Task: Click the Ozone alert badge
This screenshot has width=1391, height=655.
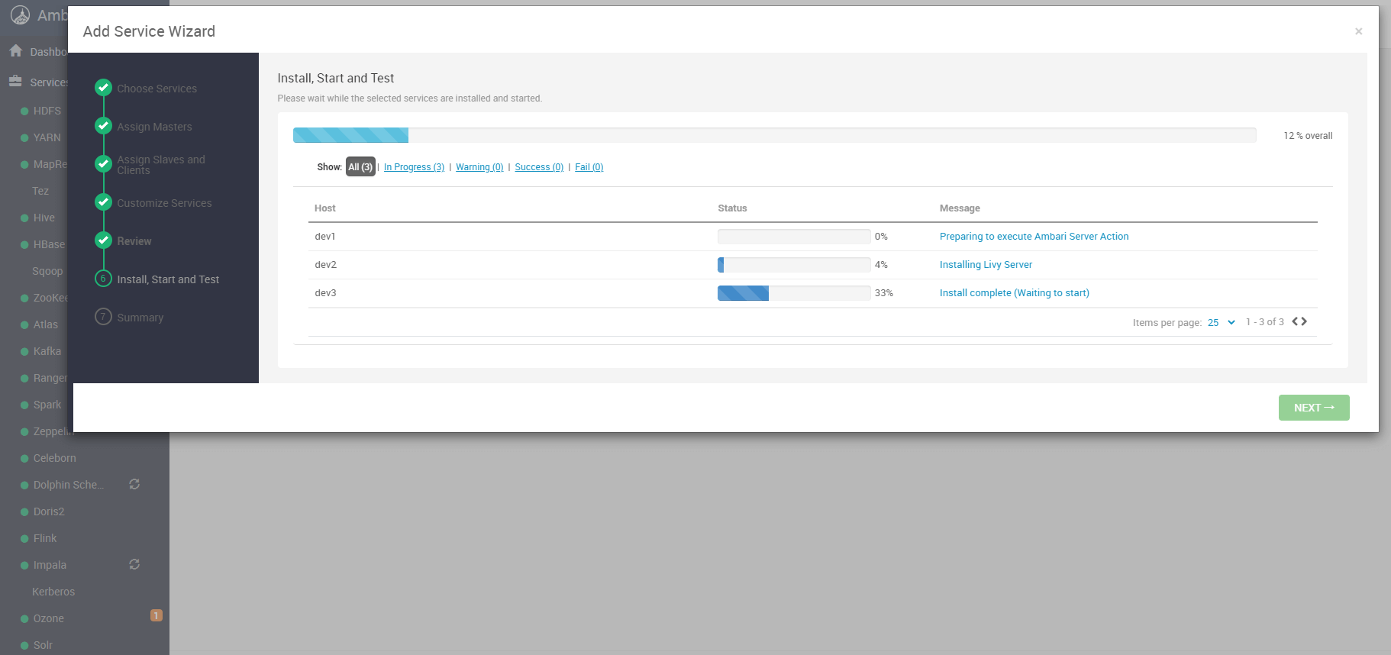Action: tap(157, 615)
